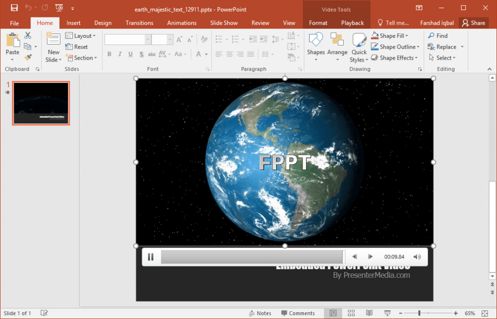497x319 pixels.
Task: Click the Replace icon
Action: tap(442, 47)
